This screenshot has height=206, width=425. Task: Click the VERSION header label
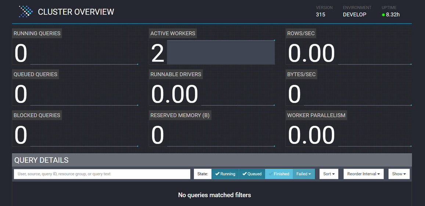324,8
